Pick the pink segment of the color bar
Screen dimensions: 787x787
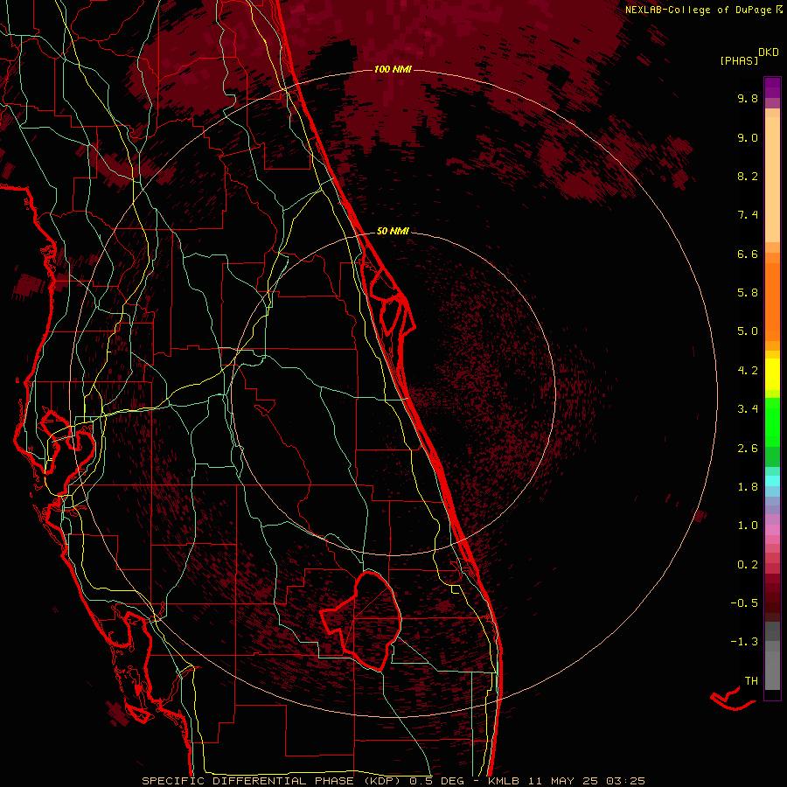pos(772,530)
